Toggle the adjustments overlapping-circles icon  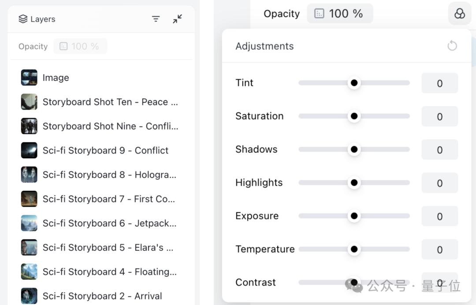click(x=459, y=14)
